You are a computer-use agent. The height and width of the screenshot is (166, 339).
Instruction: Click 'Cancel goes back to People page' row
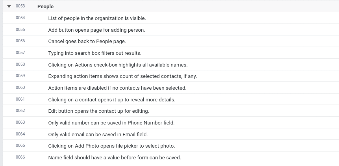coord(87,41)
